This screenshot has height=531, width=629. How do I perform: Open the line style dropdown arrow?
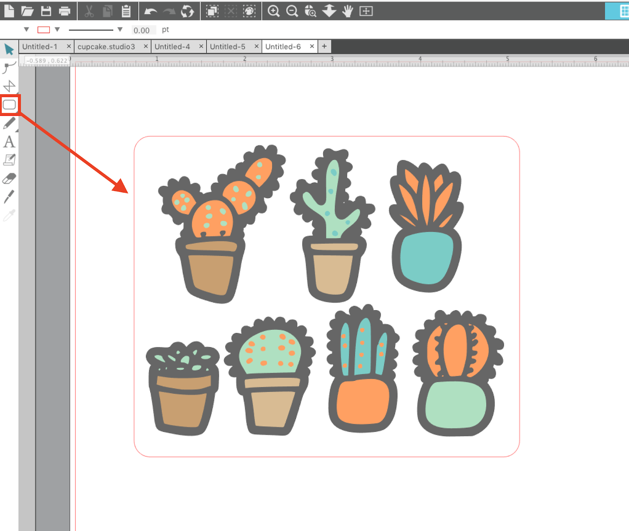pyautogui.click(x=120, y=29)
